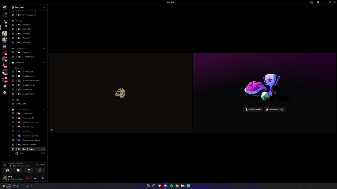Image resolution: width=337 pixels, height=189 pixels.
Task: Open Brave browser from the taskbar
Action: 160,186
